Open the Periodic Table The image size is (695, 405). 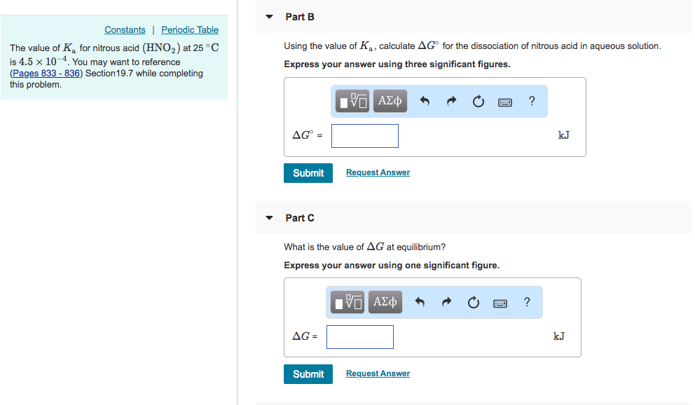(189, 29)
